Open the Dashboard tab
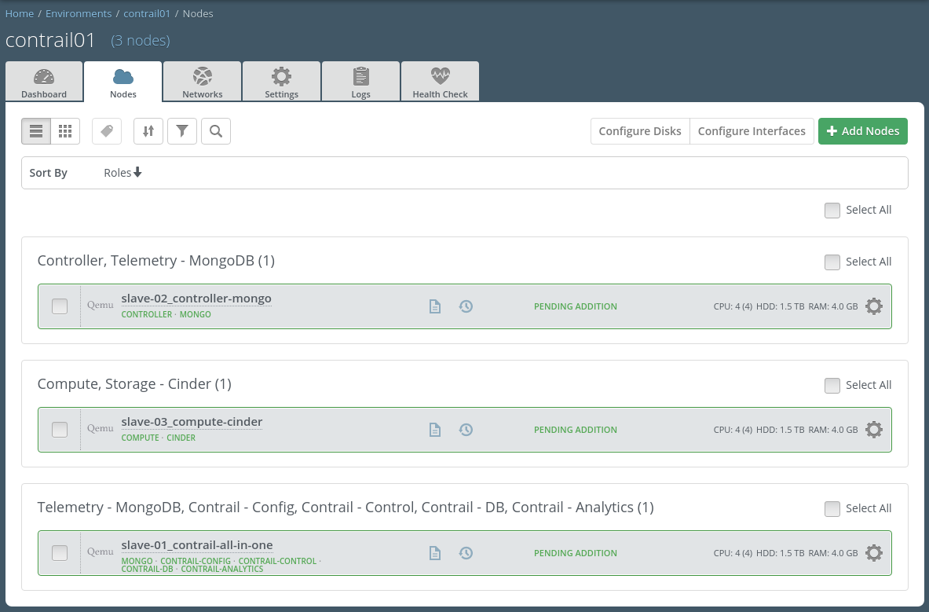The image size is (929, 612). pyautogui.click(x=44, y=82)
